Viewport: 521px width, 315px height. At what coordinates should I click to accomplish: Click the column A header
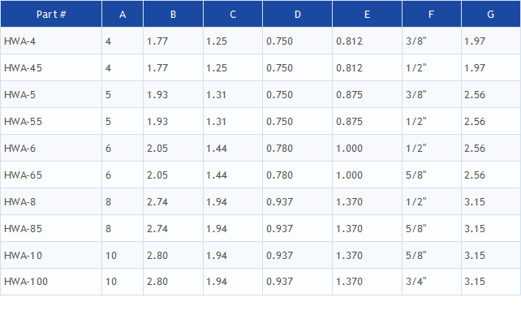click(123, 14)
